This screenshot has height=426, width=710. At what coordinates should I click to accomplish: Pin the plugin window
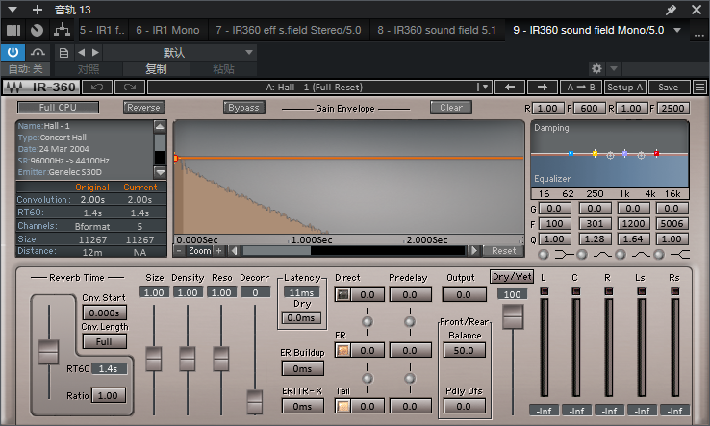(671, 9)
